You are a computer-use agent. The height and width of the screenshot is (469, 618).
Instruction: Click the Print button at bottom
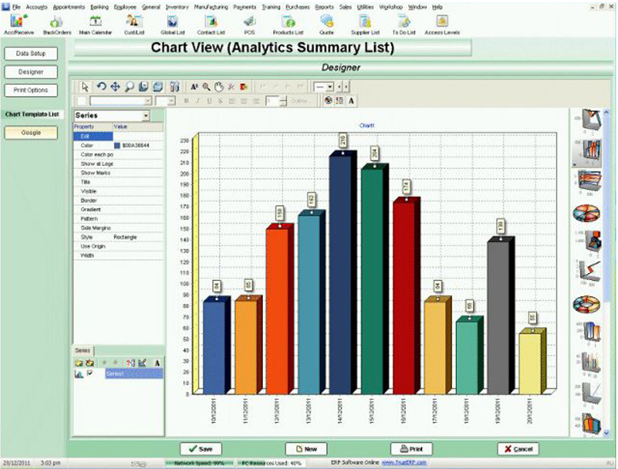411,448
